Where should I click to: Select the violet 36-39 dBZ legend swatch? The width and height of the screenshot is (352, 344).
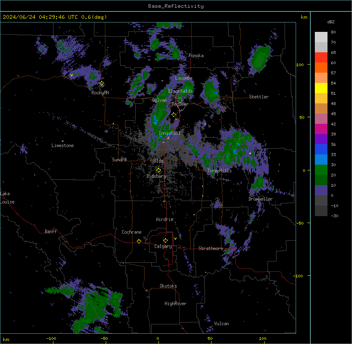(321, 139)
